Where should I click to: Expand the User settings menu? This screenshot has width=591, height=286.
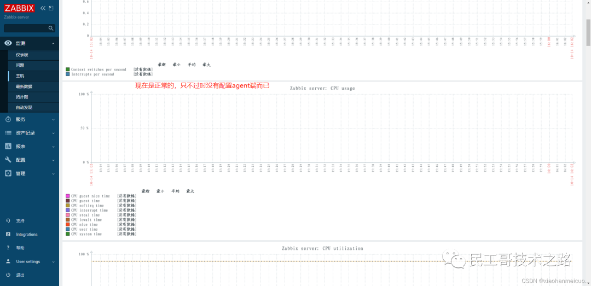coord(53,261)
